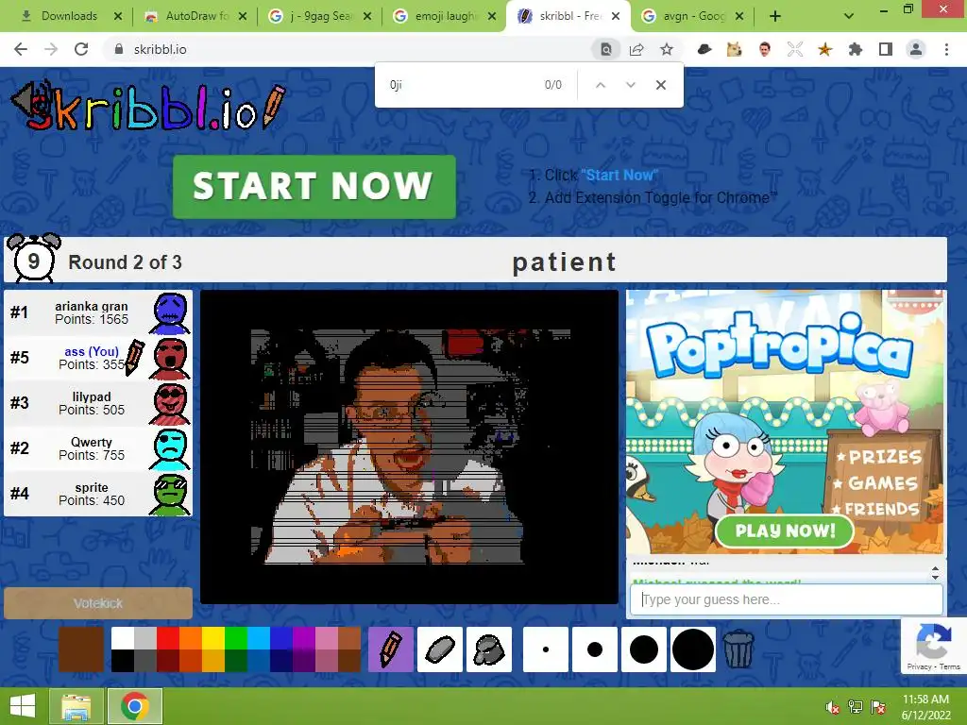Click the find-in-page search field
Image resolution: width=967 pixels, height=725 pixels.
pos(460,85)
